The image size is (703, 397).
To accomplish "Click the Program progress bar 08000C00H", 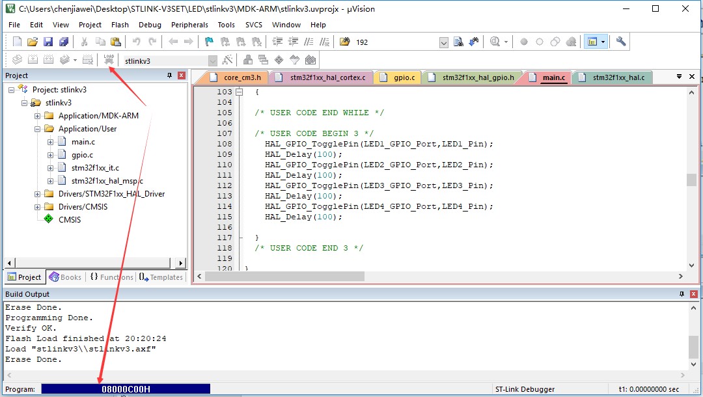I will click(126, 389).
